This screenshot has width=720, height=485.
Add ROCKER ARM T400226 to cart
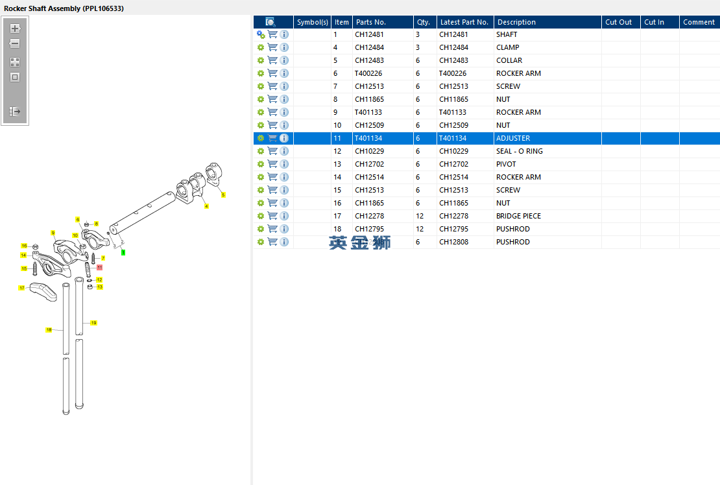pyautogui.click(x=272, y=73)
